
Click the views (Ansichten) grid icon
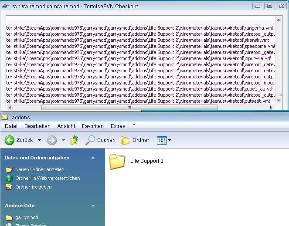click(162, 140)
